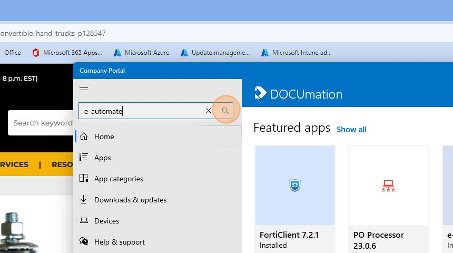Click the PO Processor 23.0.6 title text
Viewport: 453px width, 253px height.
(378, 240)
